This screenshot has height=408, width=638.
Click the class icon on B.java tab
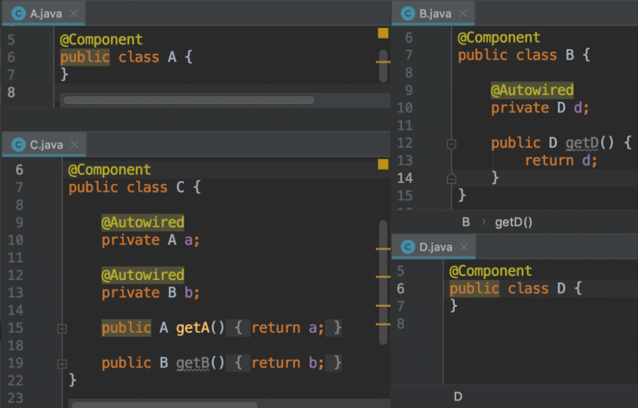[x=408, y=13]
